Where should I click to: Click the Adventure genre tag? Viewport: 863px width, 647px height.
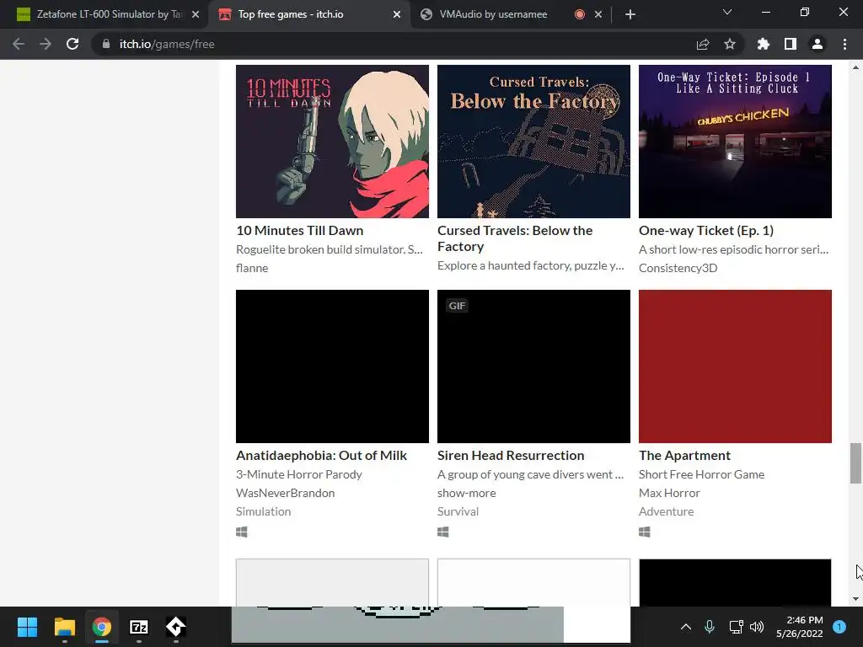coord(666,511)
